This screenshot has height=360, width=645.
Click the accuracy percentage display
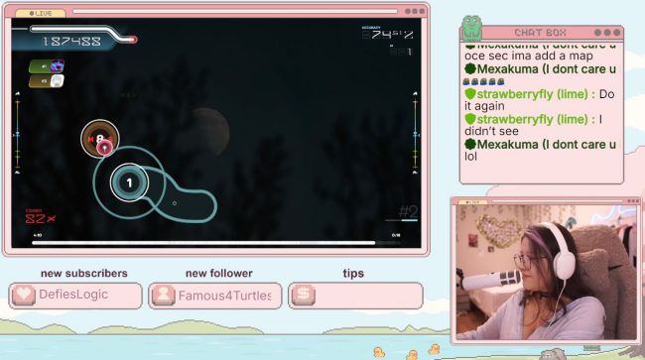(x=388, y=35)
